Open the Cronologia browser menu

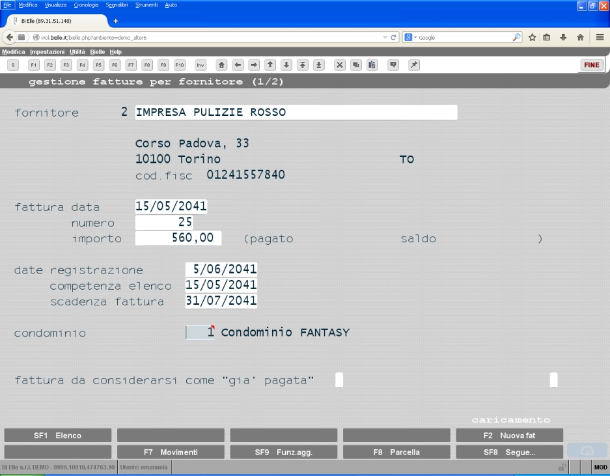(86, 5)
